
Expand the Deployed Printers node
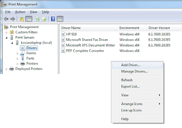click(x=6, y=69)
